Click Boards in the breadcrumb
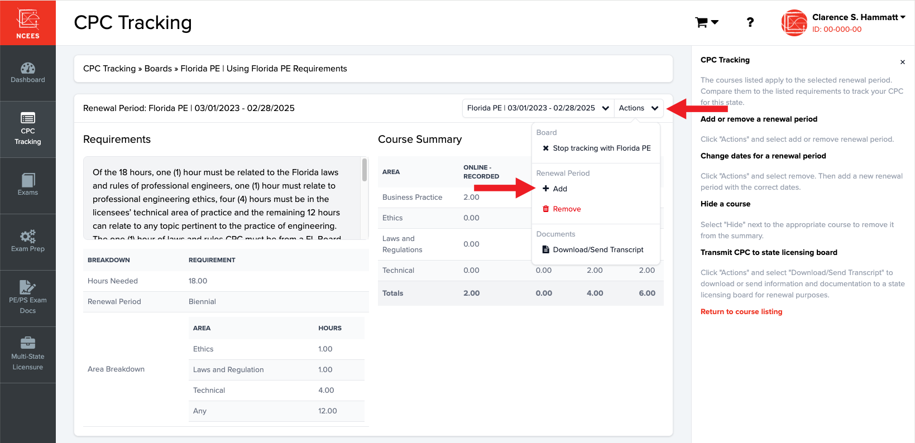This screenshot has height=443, width=915. click(158, 69)
